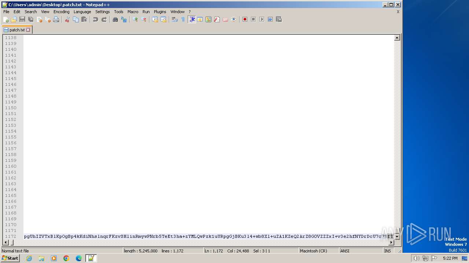Click the Save All toolbar icon
The height and width of the screenshot is (263, 469).
click(x=31, y=19)
